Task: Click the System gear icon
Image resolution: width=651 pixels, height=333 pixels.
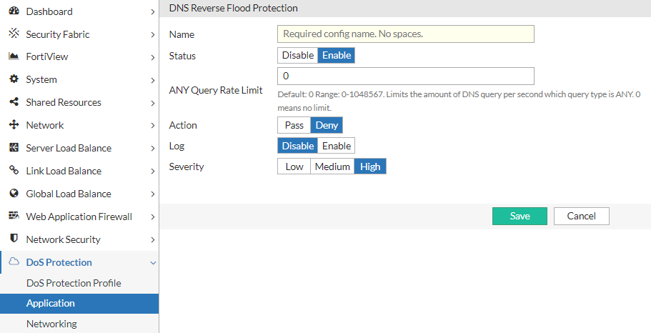Action: pos(13,79)
